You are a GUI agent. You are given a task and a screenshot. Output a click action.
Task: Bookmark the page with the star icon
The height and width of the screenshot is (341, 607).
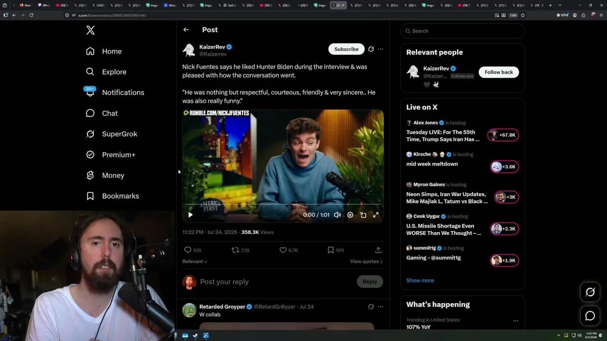click(523, 15)
